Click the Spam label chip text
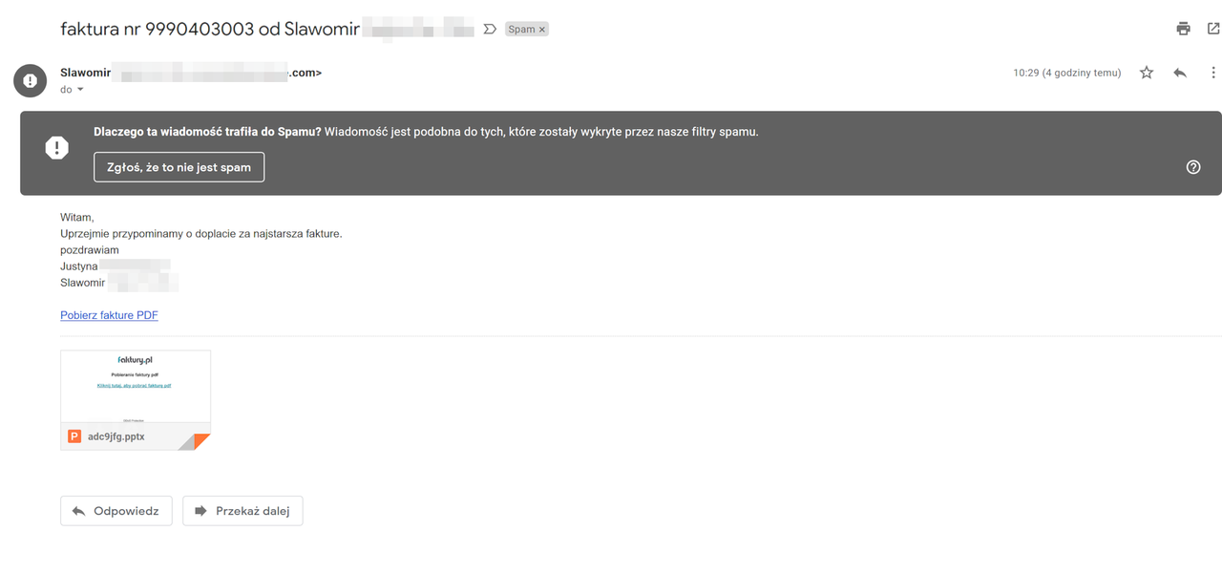Screen dimensions: 1222x574 click(521, 30)
